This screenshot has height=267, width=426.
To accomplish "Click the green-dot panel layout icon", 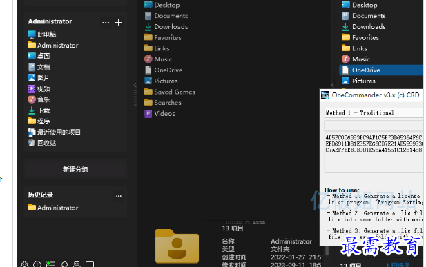I will 50,264.
